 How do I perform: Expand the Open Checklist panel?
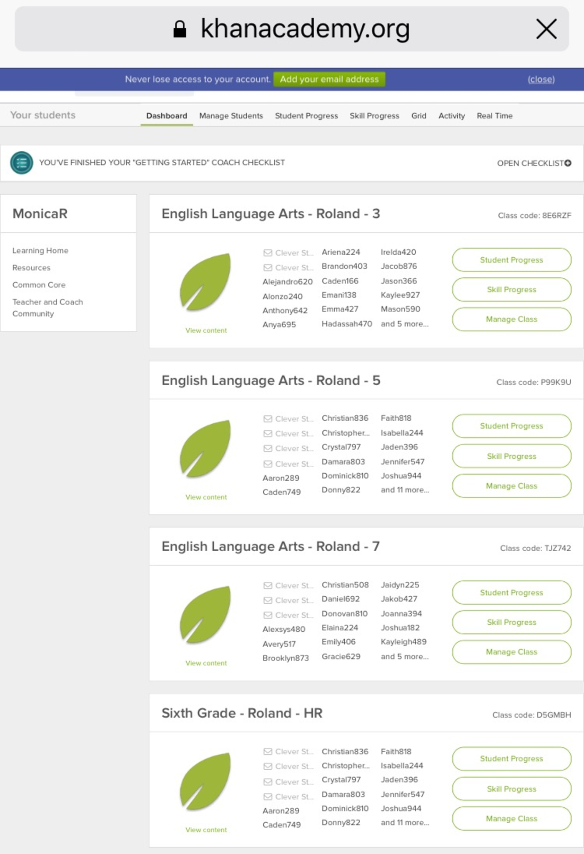[534, 163]
